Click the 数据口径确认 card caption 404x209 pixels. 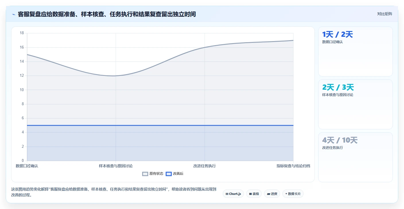click(x=332, y=42)
